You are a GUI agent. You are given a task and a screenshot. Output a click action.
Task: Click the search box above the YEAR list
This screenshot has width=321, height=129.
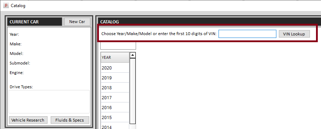pos(118,46)
